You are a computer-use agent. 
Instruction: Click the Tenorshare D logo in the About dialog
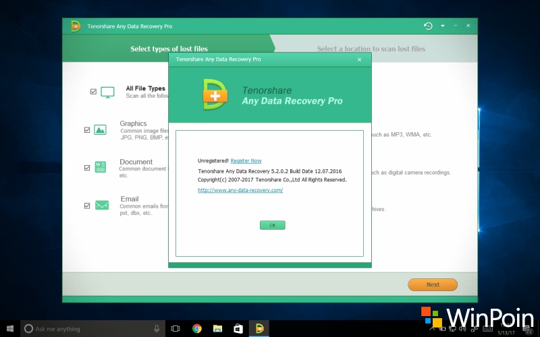point(215,94)
